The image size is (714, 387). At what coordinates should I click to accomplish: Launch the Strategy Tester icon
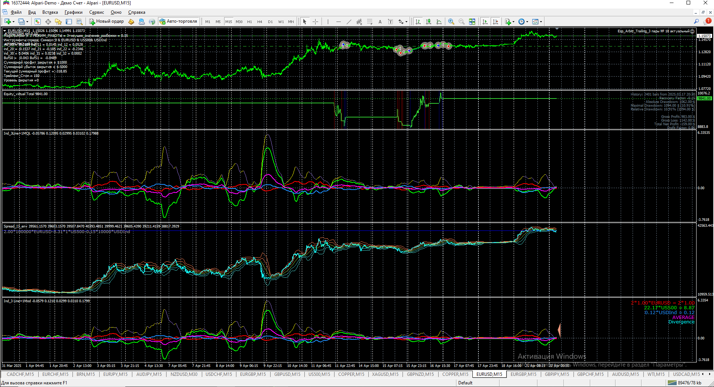pos(79,22)
